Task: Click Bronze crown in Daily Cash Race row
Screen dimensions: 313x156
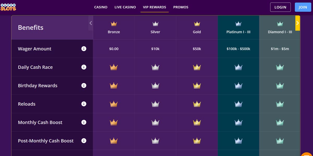Action: [114, 67]
